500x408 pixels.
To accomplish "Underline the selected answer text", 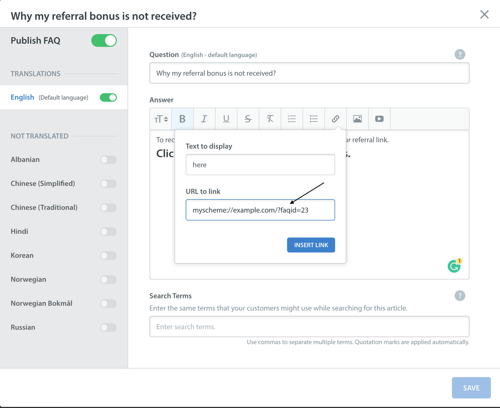I will 226,118.
